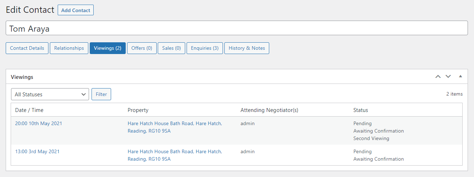The height and width of the screenshot is (177, 474).
Task: Select the Viewings (2) tab
Action: (108, 48)
